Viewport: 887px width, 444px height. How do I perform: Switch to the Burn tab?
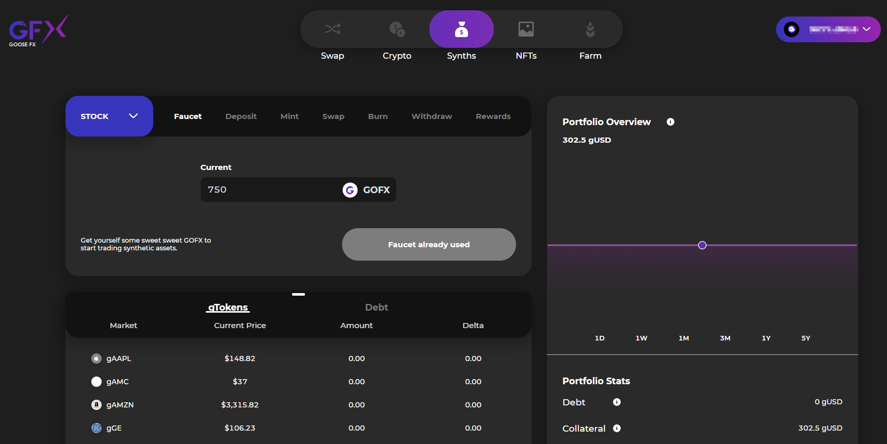(378, 116)
